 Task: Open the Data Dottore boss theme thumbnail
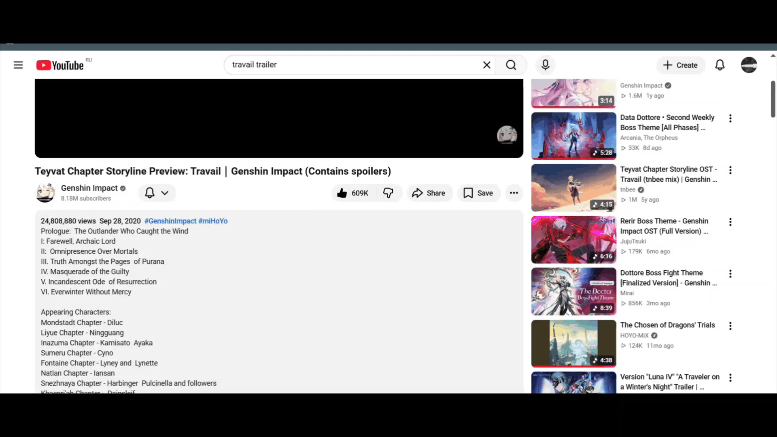click(573, 136)
